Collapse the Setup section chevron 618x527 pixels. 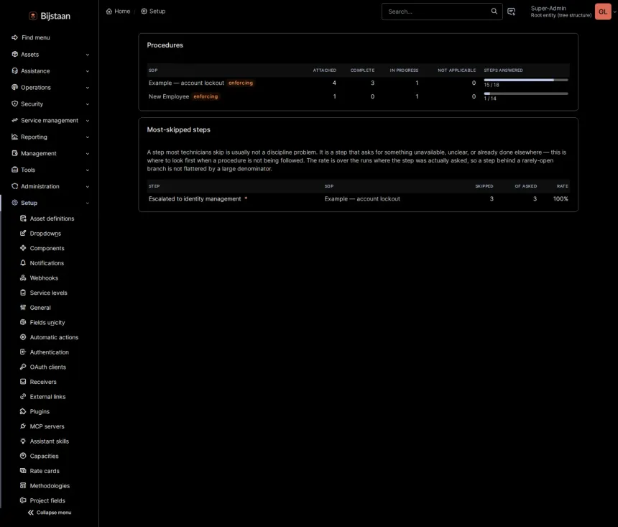[x=88, y=203]
